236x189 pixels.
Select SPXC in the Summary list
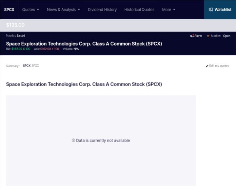[35, 66]
